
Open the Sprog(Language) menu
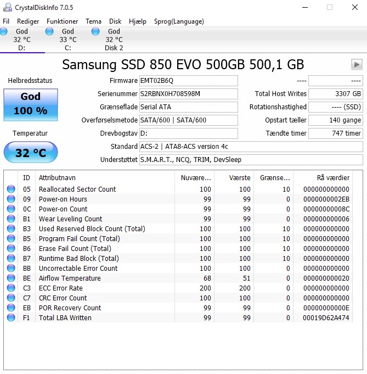(179, 21)
